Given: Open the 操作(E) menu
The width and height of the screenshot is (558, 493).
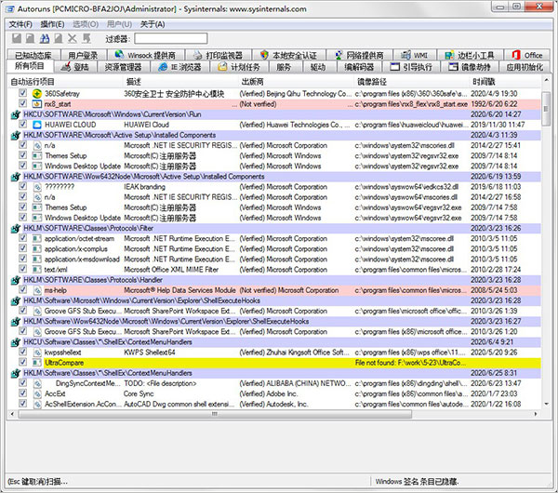Looking at the screenshot, I should pos(52,24).
